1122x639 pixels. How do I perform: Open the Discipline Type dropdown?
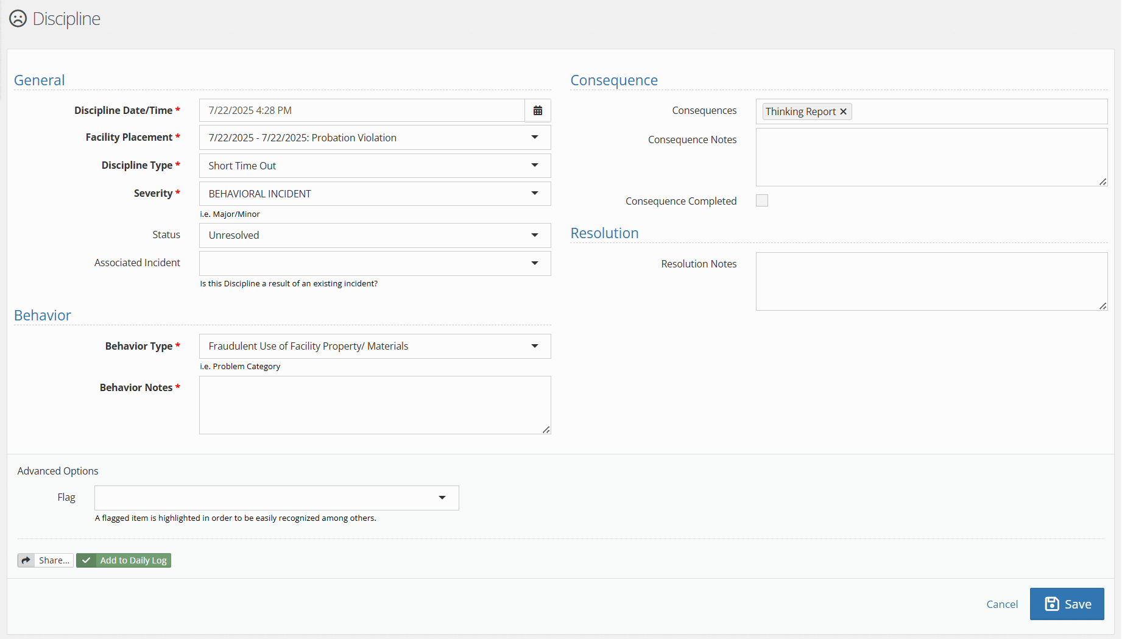click(375, 166)
